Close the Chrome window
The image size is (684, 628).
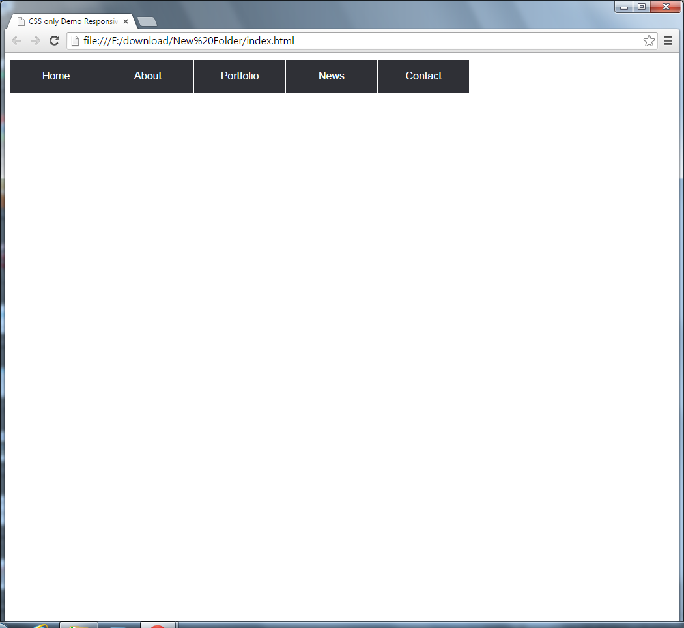[666, 7]
